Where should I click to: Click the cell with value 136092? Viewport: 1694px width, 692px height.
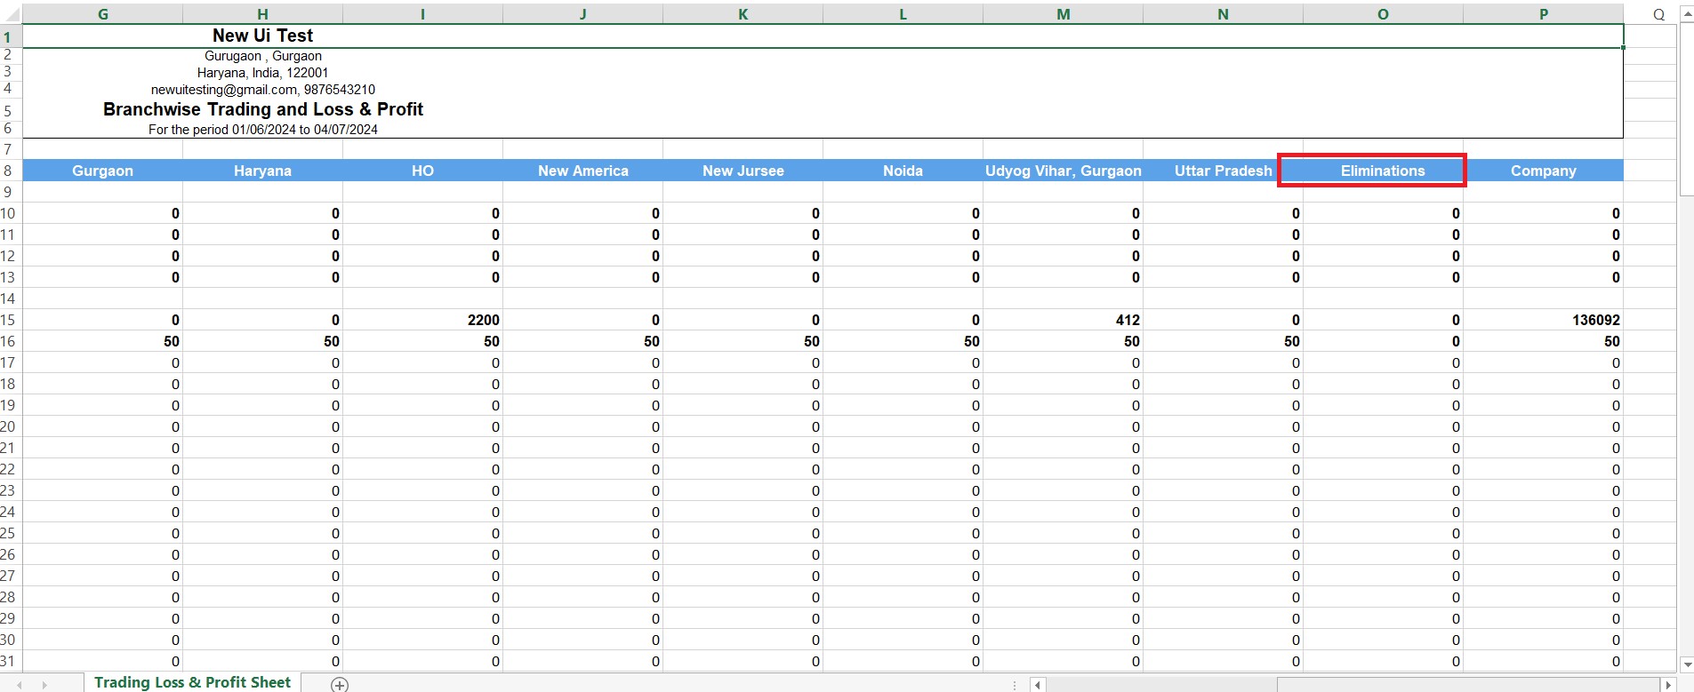tap(1543, 320)
